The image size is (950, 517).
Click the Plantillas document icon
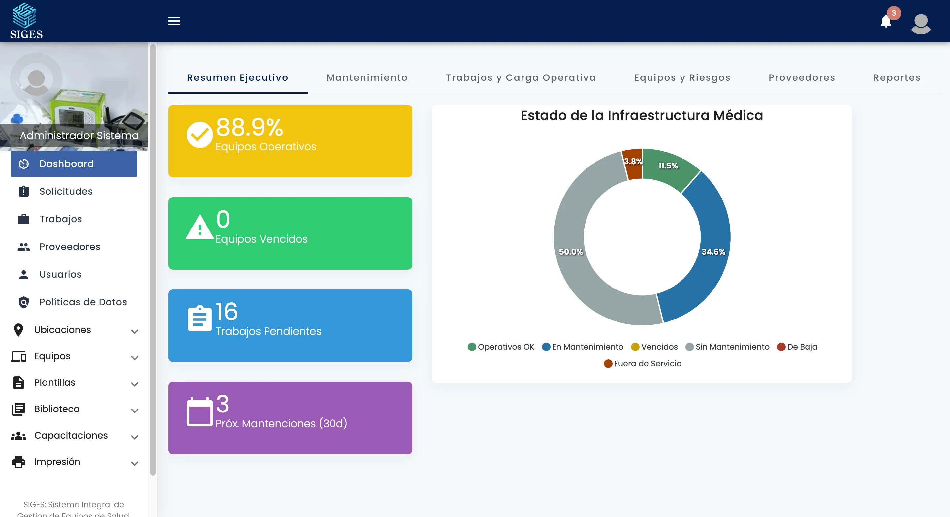click(x=18, y=383)
